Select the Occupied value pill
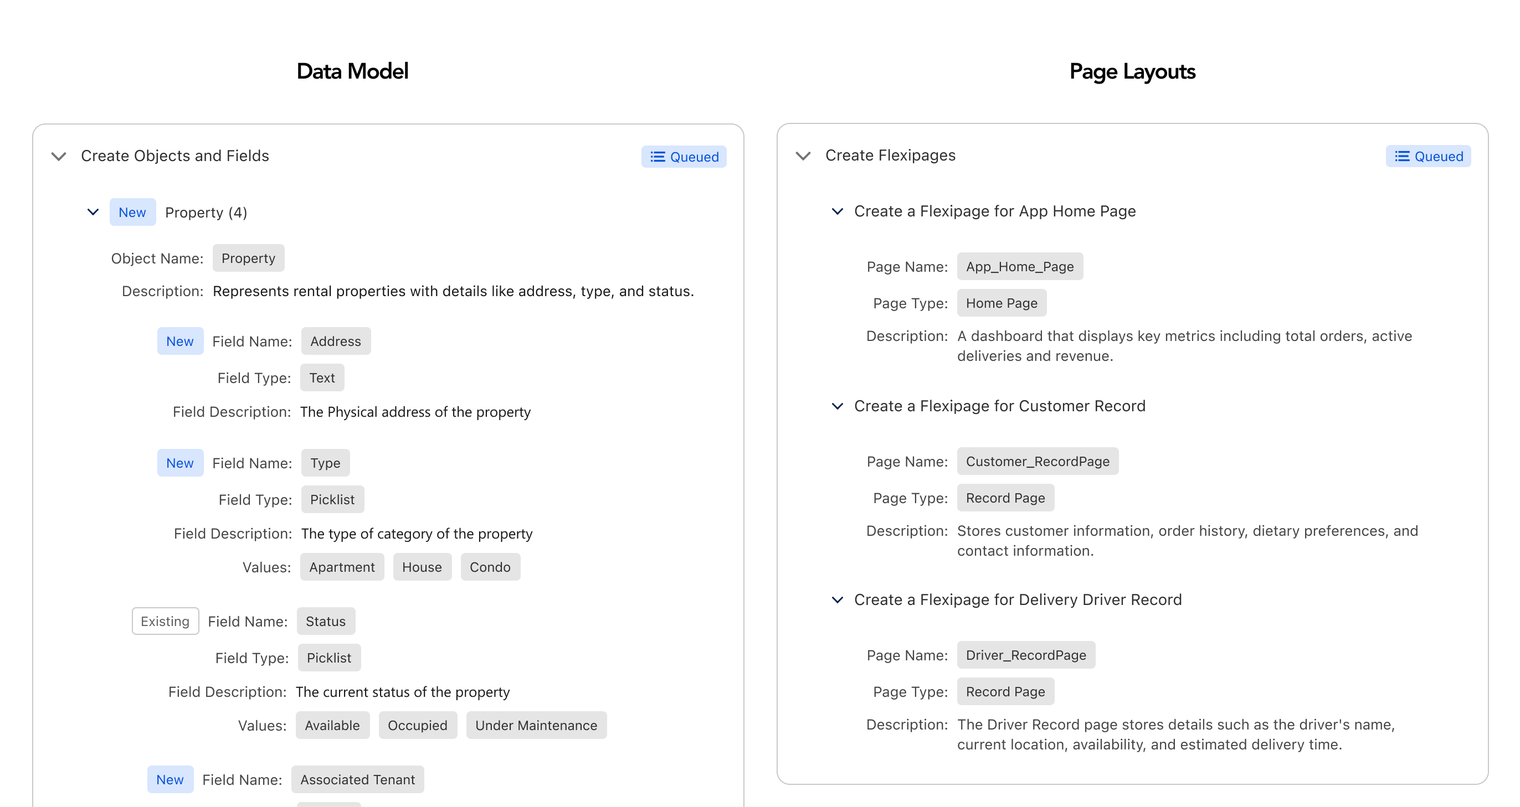This screenshot has height=807, width=1520. coord(418,726)
